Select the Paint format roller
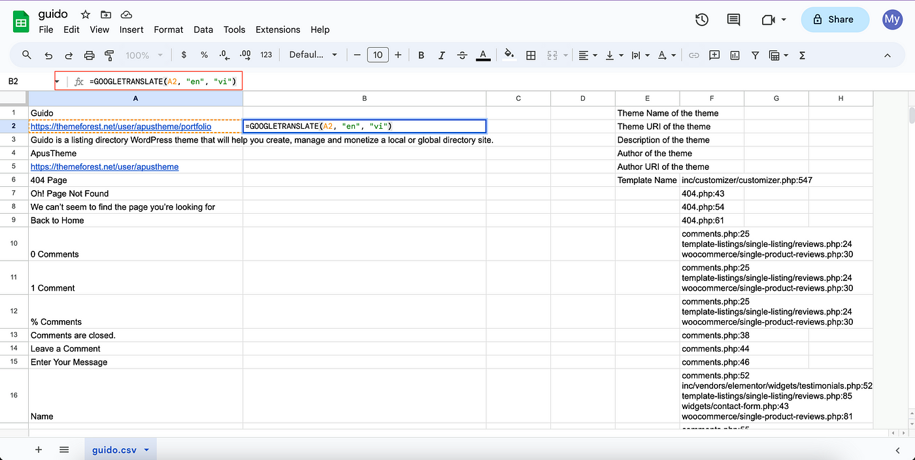 [x=109, y=55]
